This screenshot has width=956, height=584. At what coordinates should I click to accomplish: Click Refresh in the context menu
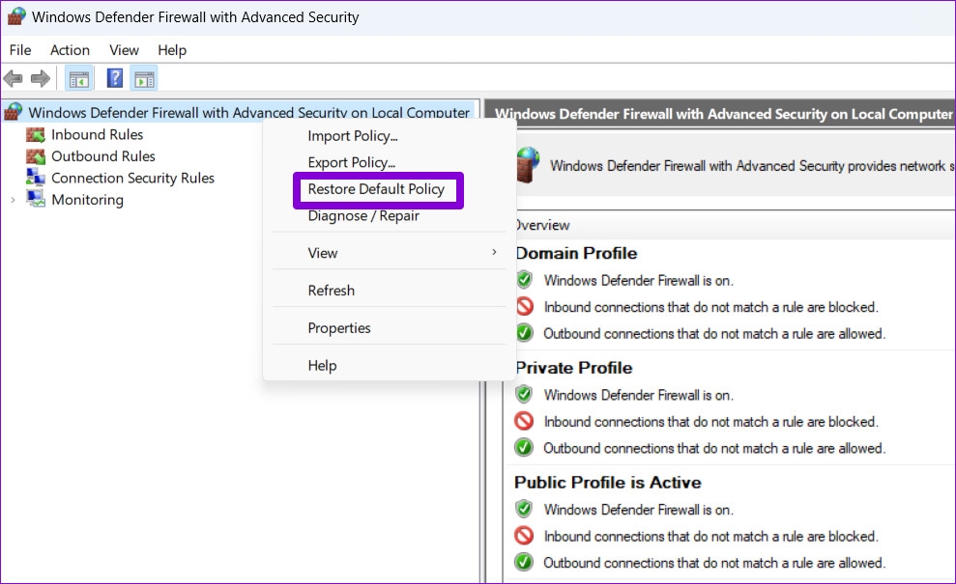331,291
